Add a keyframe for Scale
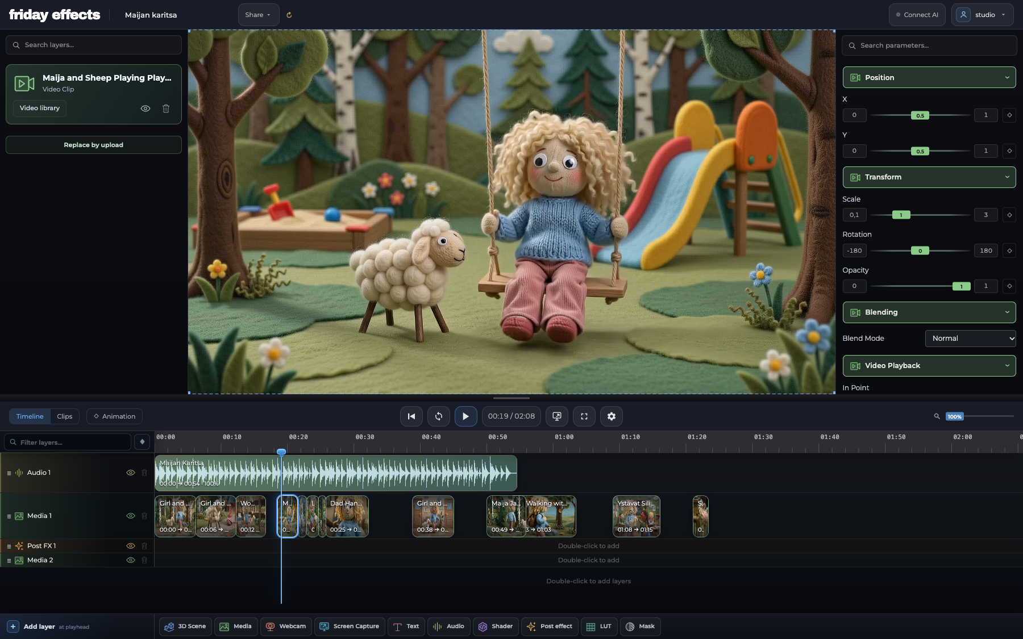Viewport: 1023px width, 639px height. tap(1009, 215)
